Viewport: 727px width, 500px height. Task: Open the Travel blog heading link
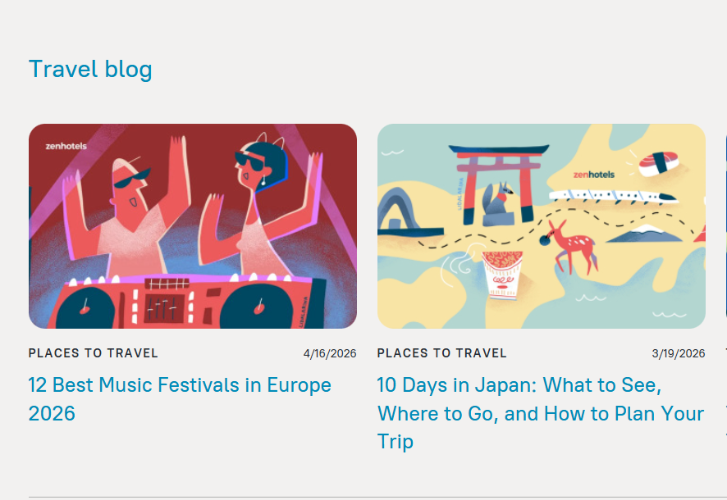[x=90, y=70]
